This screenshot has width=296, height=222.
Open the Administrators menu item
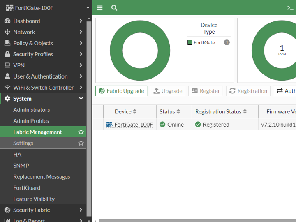pyautogui.click(x=32, y=110)
